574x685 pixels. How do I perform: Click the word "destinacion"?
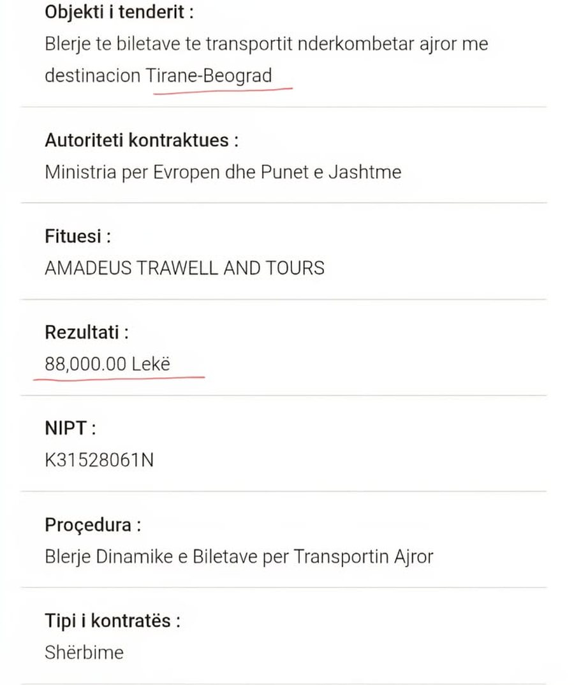pyautogui.click(x=92, y=76)
